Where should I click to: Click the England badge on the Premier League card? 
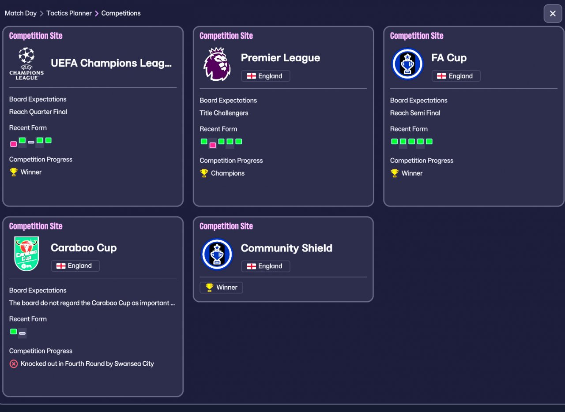tap(266, 76)
